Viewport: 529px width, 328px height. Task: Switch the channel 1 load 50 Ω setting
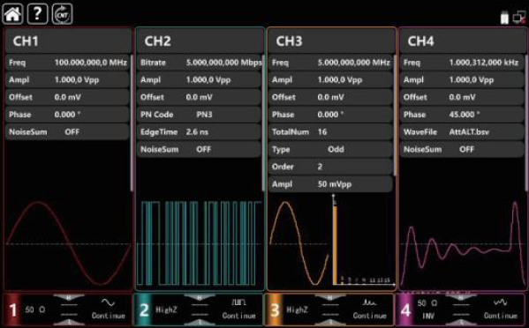pyautogui.click(x=35, y=309)
